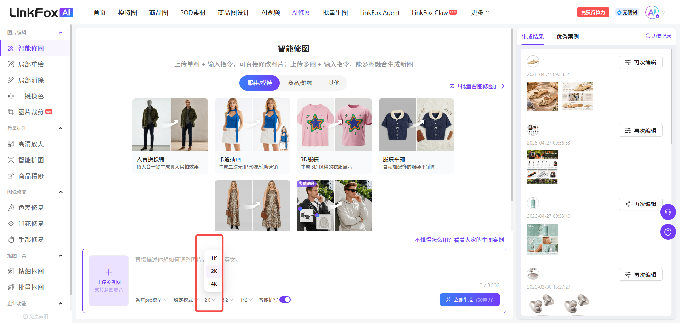This screenshot has width=680, height=323.
Task: Open 不懂得怎么用 生图案例 link
Action: click(x=459, y=240)
